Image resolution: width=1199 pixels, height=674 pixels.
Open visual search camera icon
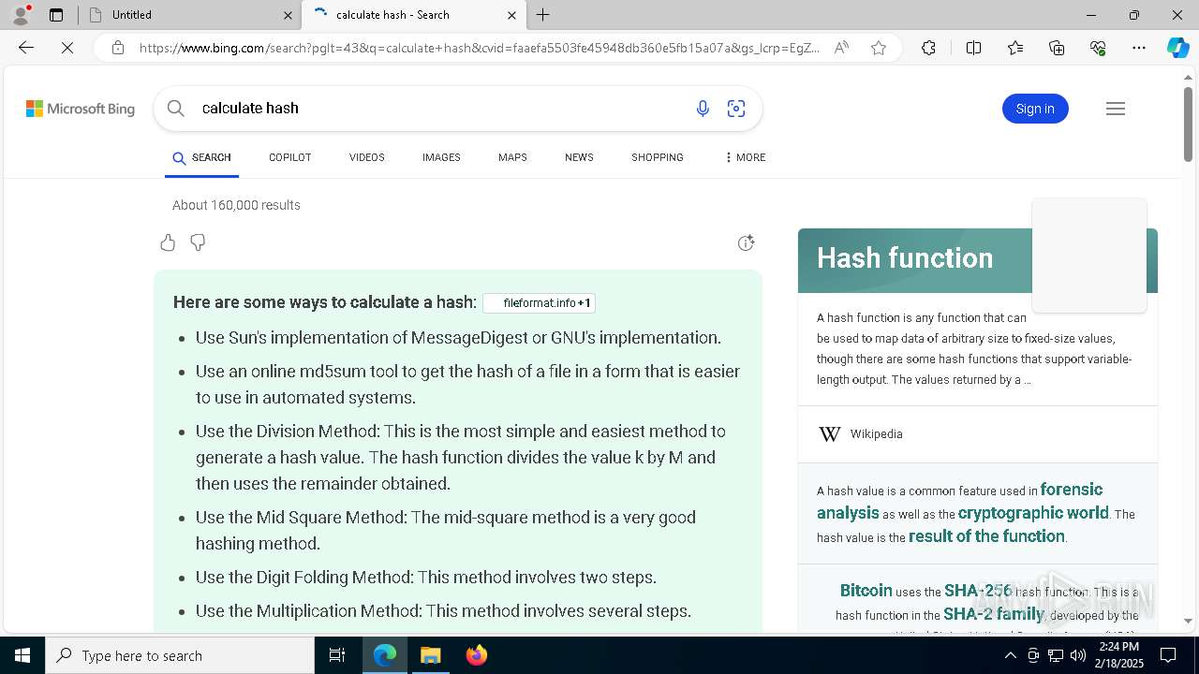tap(736, 109)
